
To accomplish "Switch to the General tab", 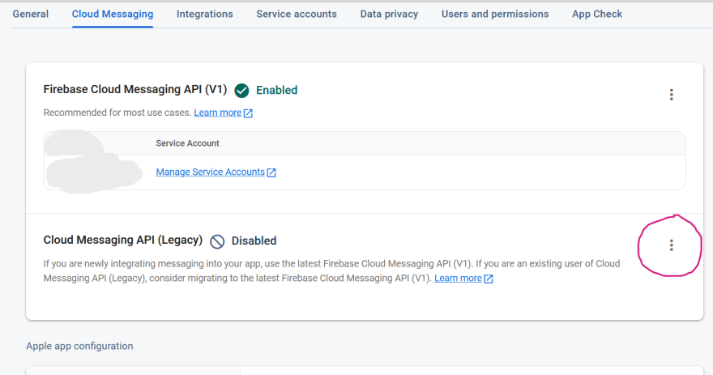I will (x=31, y=14).
